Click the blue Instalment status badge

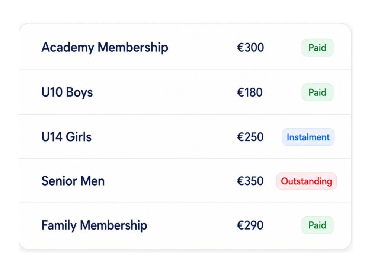(308, 137)
